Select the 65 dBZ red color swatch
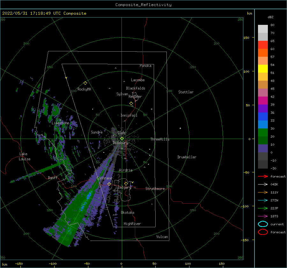The height and width of the screenshot is (268, 287). (x=263, y=45)
